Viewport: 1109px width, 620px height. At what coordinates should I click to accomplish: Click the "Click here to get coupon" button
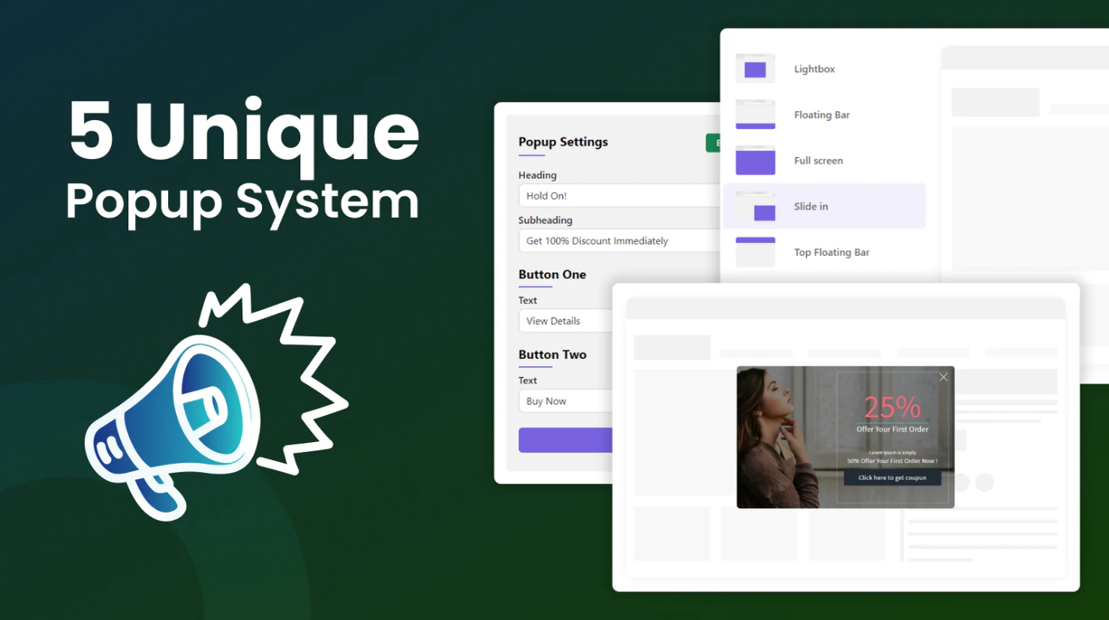892,477
